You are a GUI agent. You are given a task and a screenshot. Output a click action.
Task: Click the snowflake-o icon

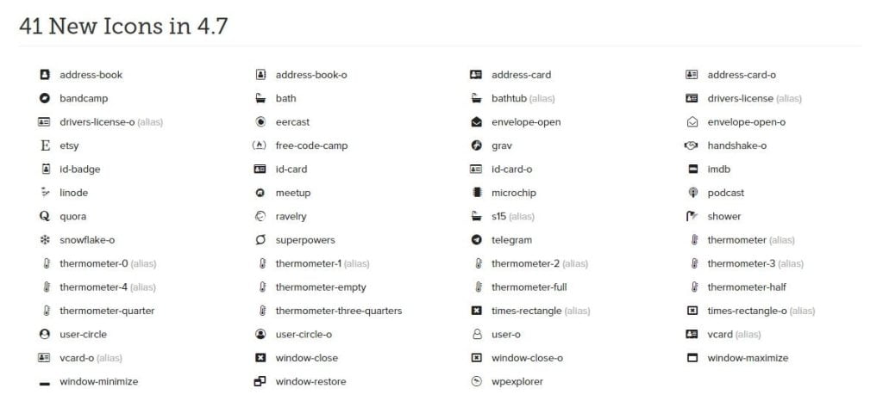[x=45, y=240]
